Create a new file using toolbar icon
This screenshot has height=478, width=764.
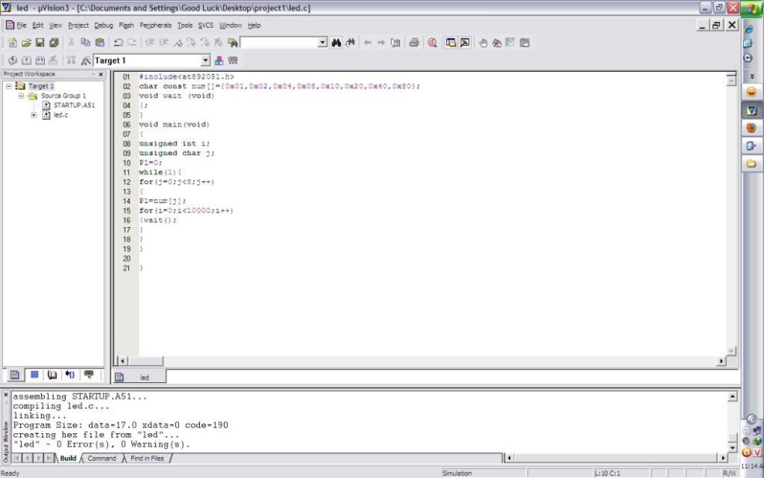pyautogui.click(x=12, y=43)
